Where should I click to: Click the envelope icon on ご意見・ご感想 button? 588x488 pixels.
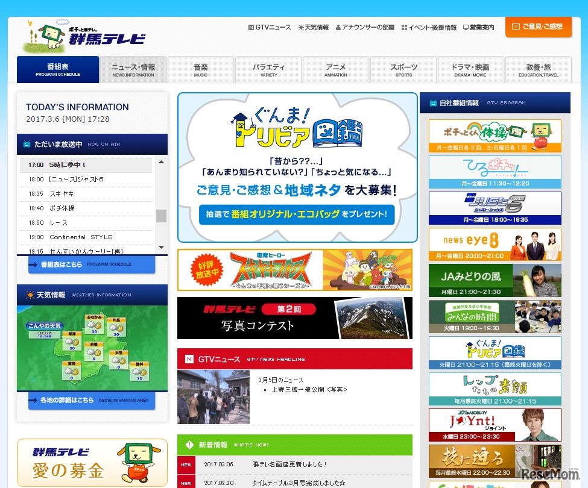[516, 27]
